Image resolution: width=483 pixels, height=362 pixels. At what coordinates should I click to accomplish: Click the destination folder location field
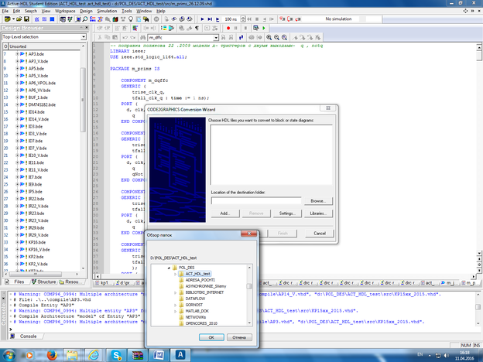[257, 200]
